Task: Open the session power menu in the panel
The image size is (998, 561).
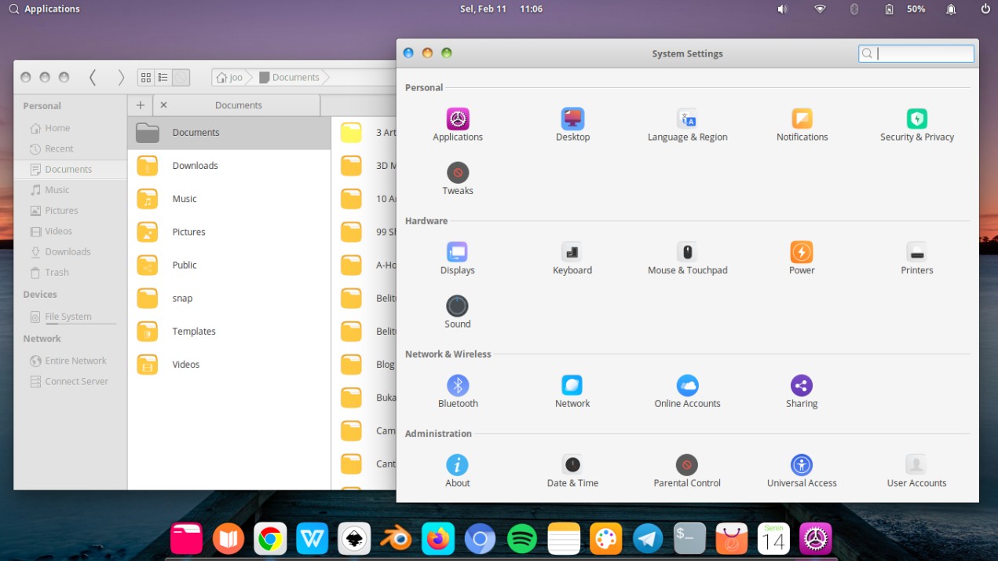Action: 984,9
